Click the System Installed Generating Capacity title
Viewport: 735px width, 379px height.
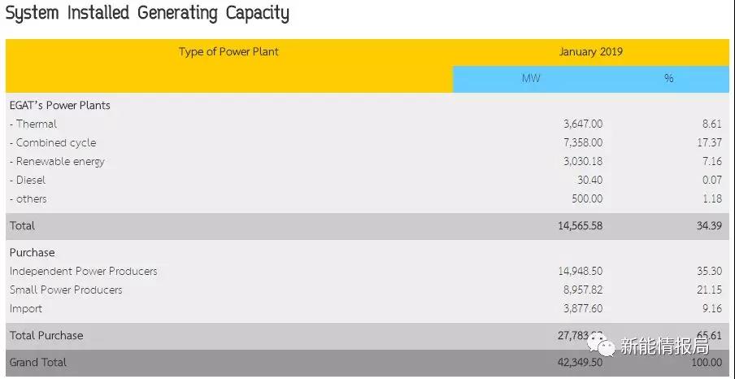point(147,13)
